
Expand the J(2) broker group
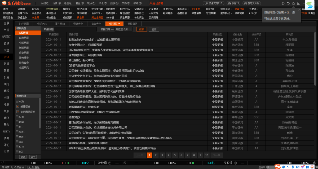[x=17, y=142]
